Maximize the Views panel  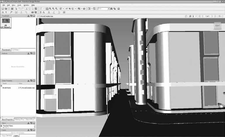coord(34,123)
